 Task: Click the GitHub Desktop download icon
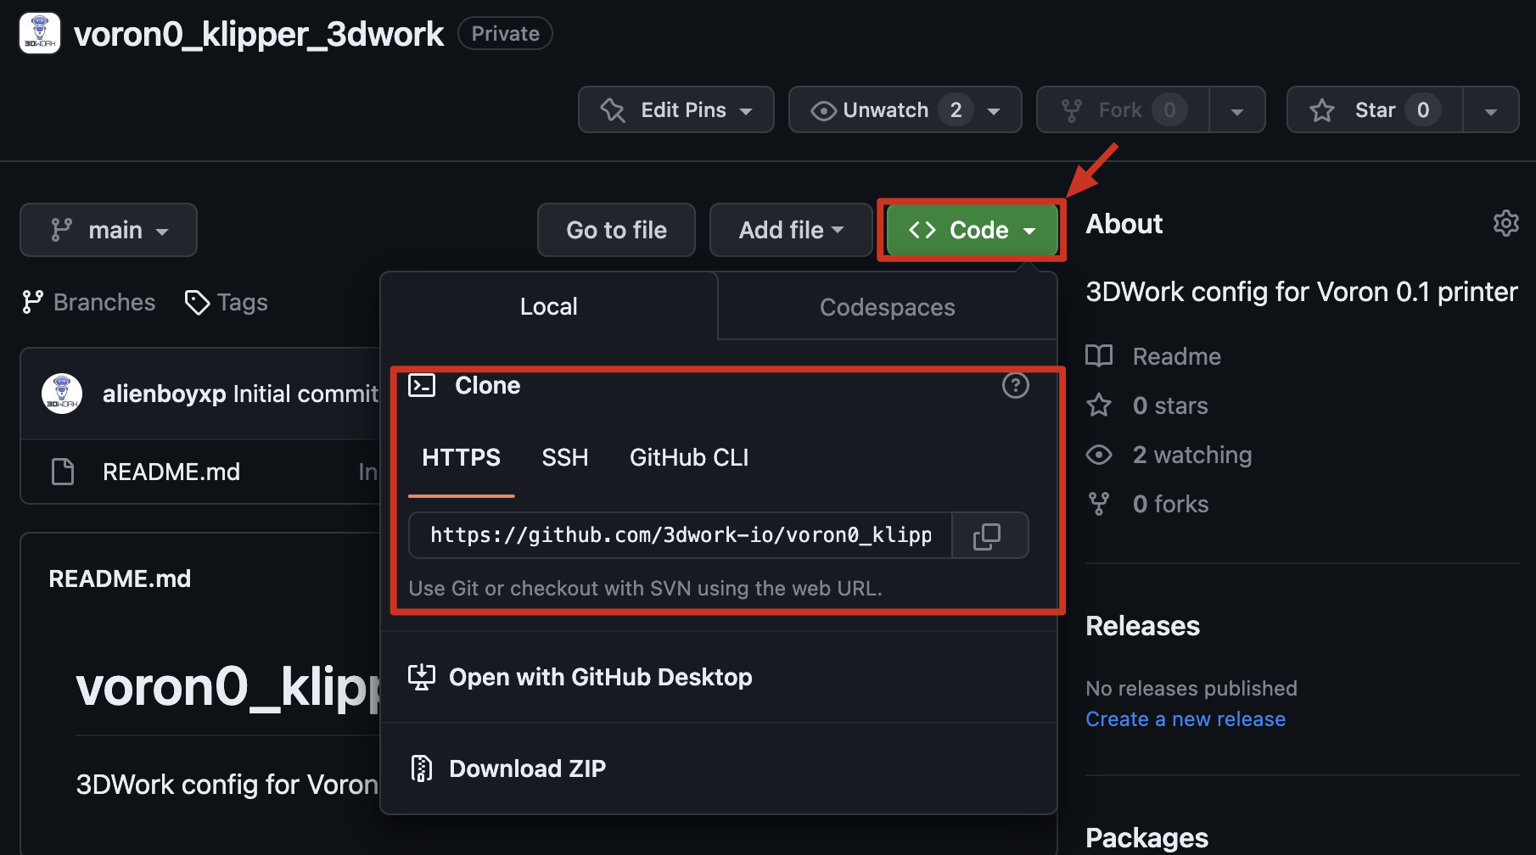(422, 677)
